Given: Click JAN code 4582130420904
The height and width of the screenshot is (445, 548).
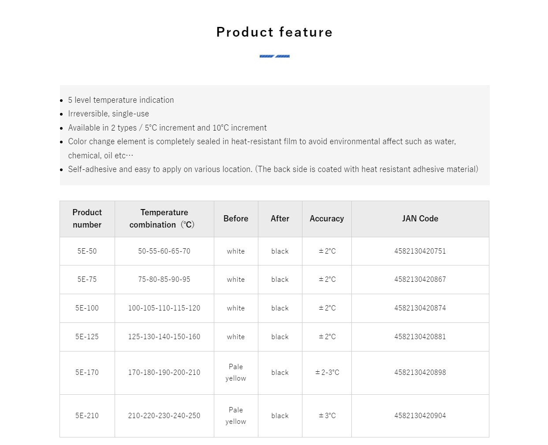Looking at the screenshot, I should click(x=420, y=415).
